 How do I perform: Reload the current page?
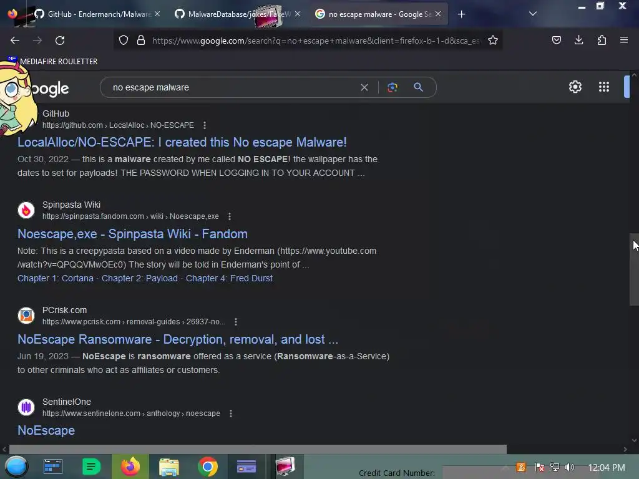[60, 41]
